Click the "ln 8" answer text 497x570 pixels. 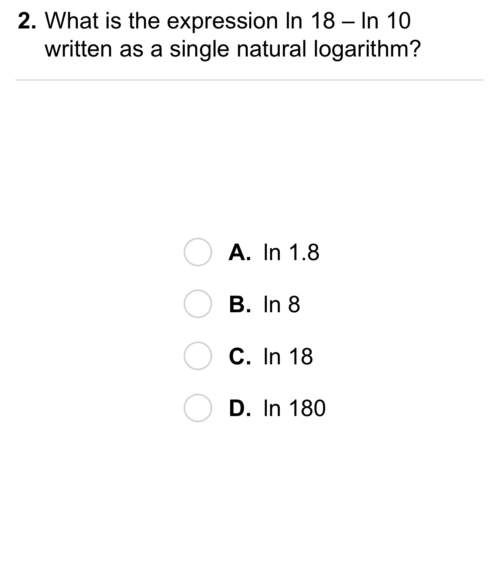pos(282,305)
